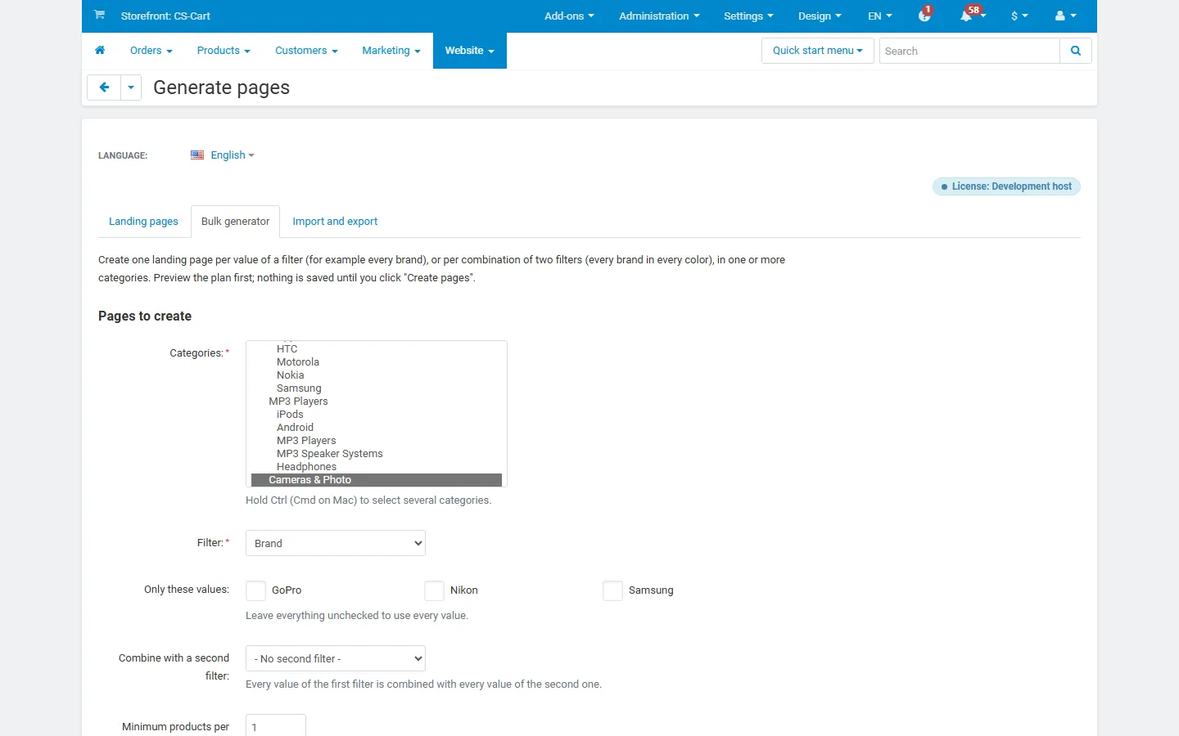
Task: Select the Samsung category in list
Action: (x=377, y=388)
